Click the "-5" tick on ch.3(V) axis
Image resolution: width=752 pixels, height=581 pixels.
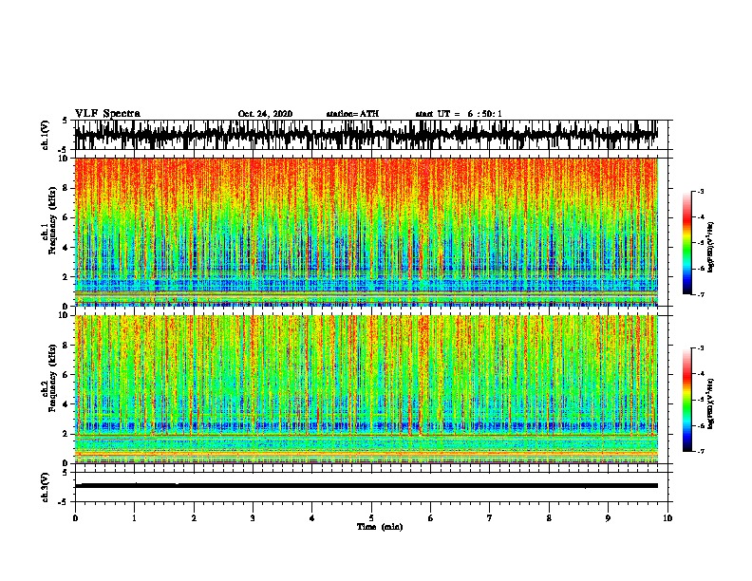[64, 502]
